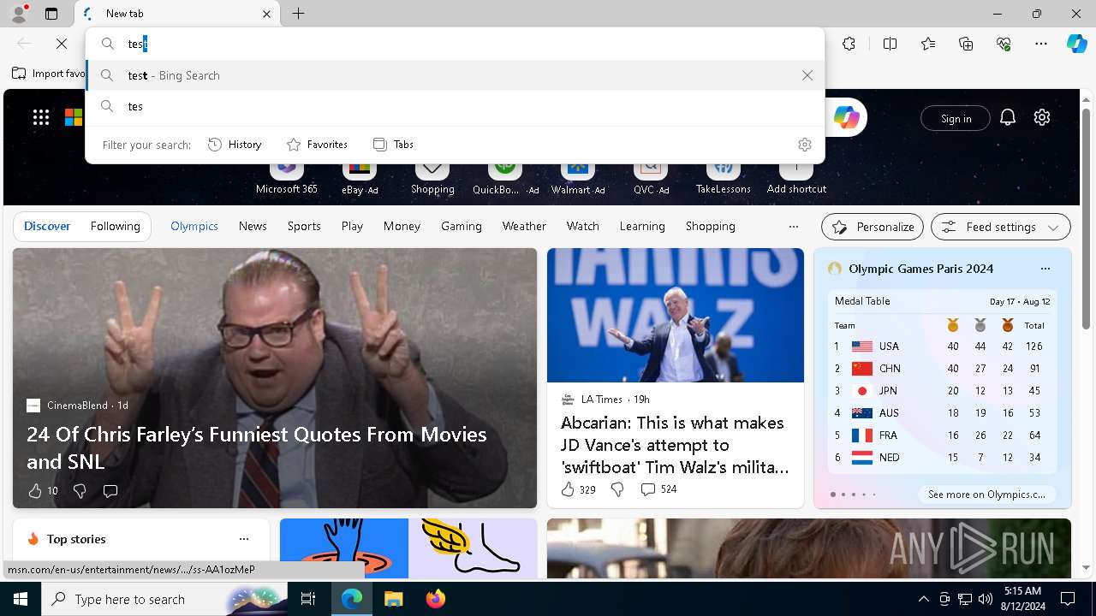Switch to Following feed tab
Screen dimensions: 1096x616
(115, 227)
